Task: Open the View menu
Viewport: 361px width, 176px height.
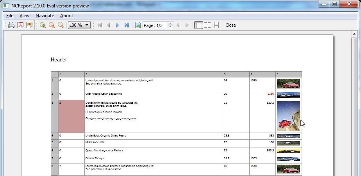Action: click(x=24, y=16)
